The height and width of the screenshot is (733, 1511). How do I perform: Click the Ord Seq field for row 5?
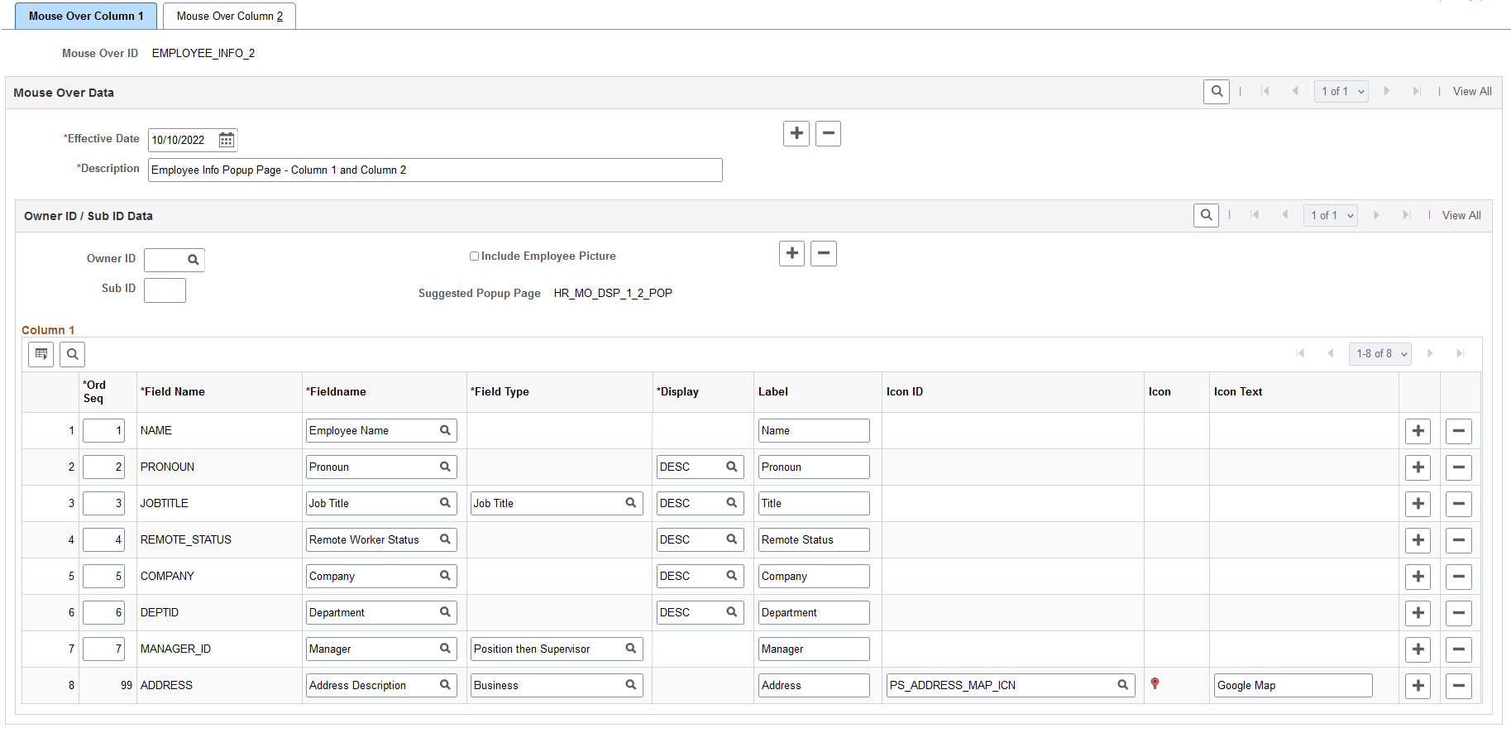click(x=103, y=577)
